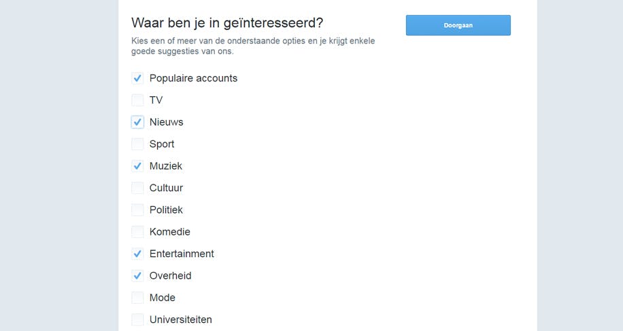
Task: Disable the Muziek checkbox
Action: tap(137, 166)
